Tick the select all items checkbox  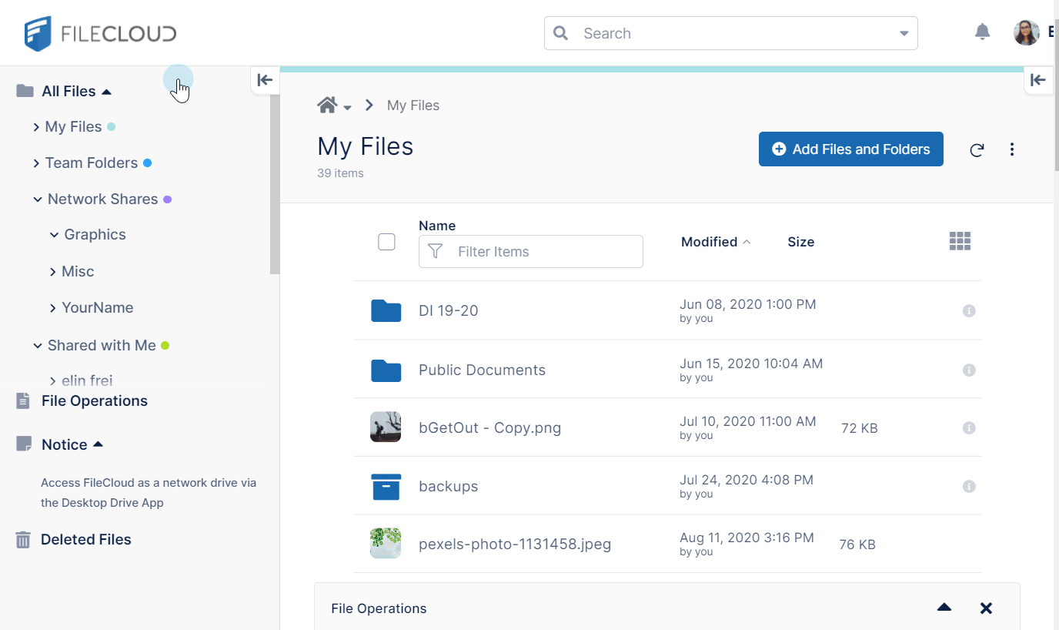(x=387, y=242)
